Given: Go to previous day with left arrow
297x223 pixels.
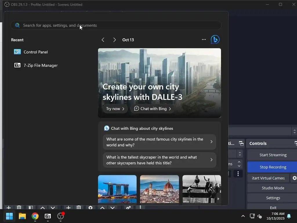Looking at the screenshot, I should [x=103, y=40].
